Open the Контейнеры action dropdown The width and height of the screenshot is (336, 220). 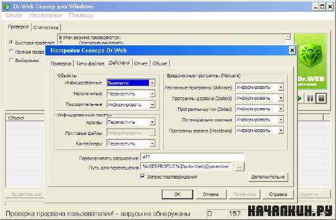(x=152, y=143)
